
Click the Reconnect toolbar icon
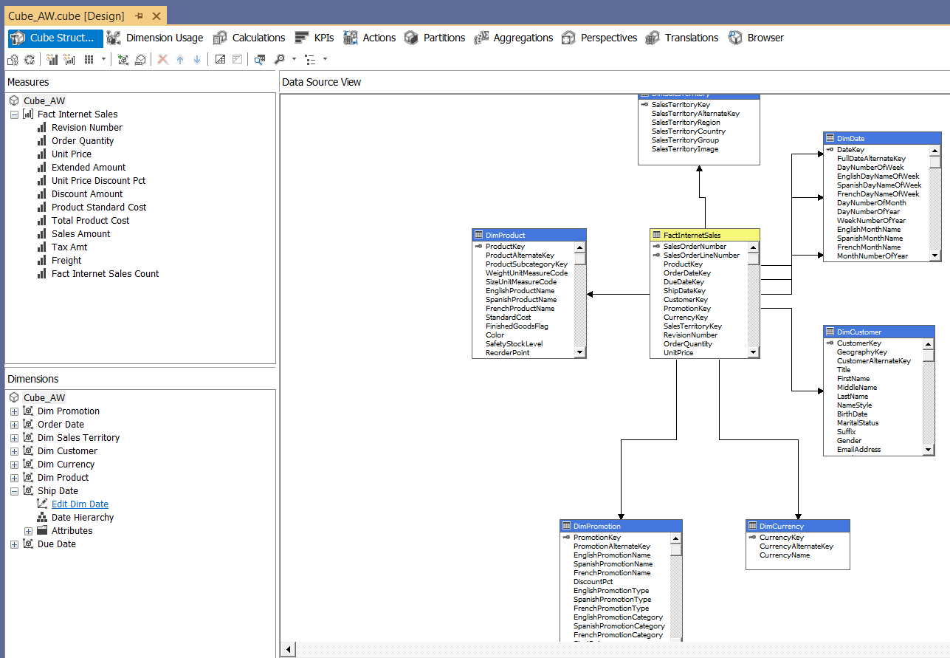tap(29, 59)
